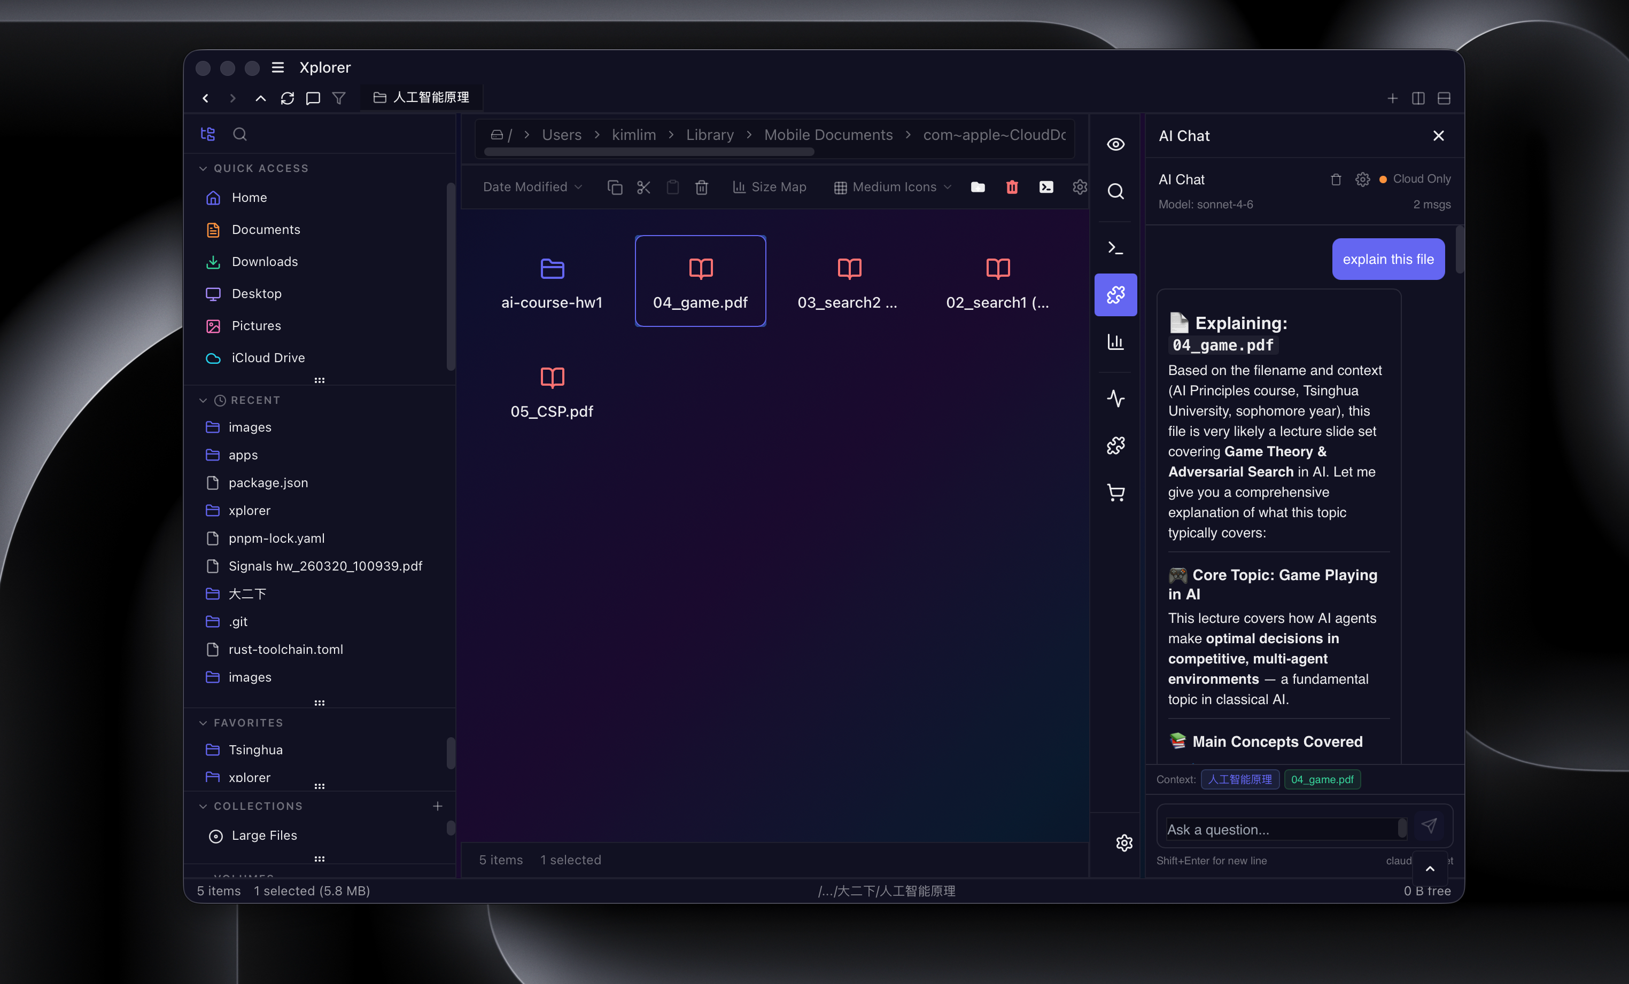The width and height of the screenshot is (1629, 984).
Task: Toggle the Cloud Only mode indicator
Action: (x=1415, y=179)
